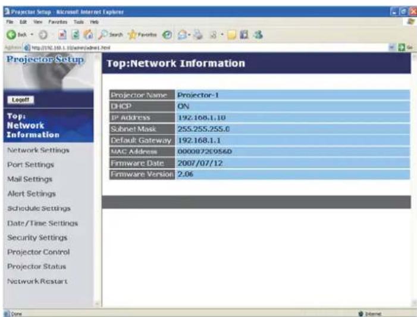The height and width of the screenshot is (317, 417).
Task: Open the Help menu
Action: (95, 22)
